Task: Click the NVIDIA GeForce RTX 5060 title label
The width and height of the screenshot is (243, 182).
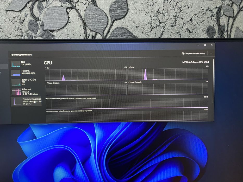Action: (195, 62)
